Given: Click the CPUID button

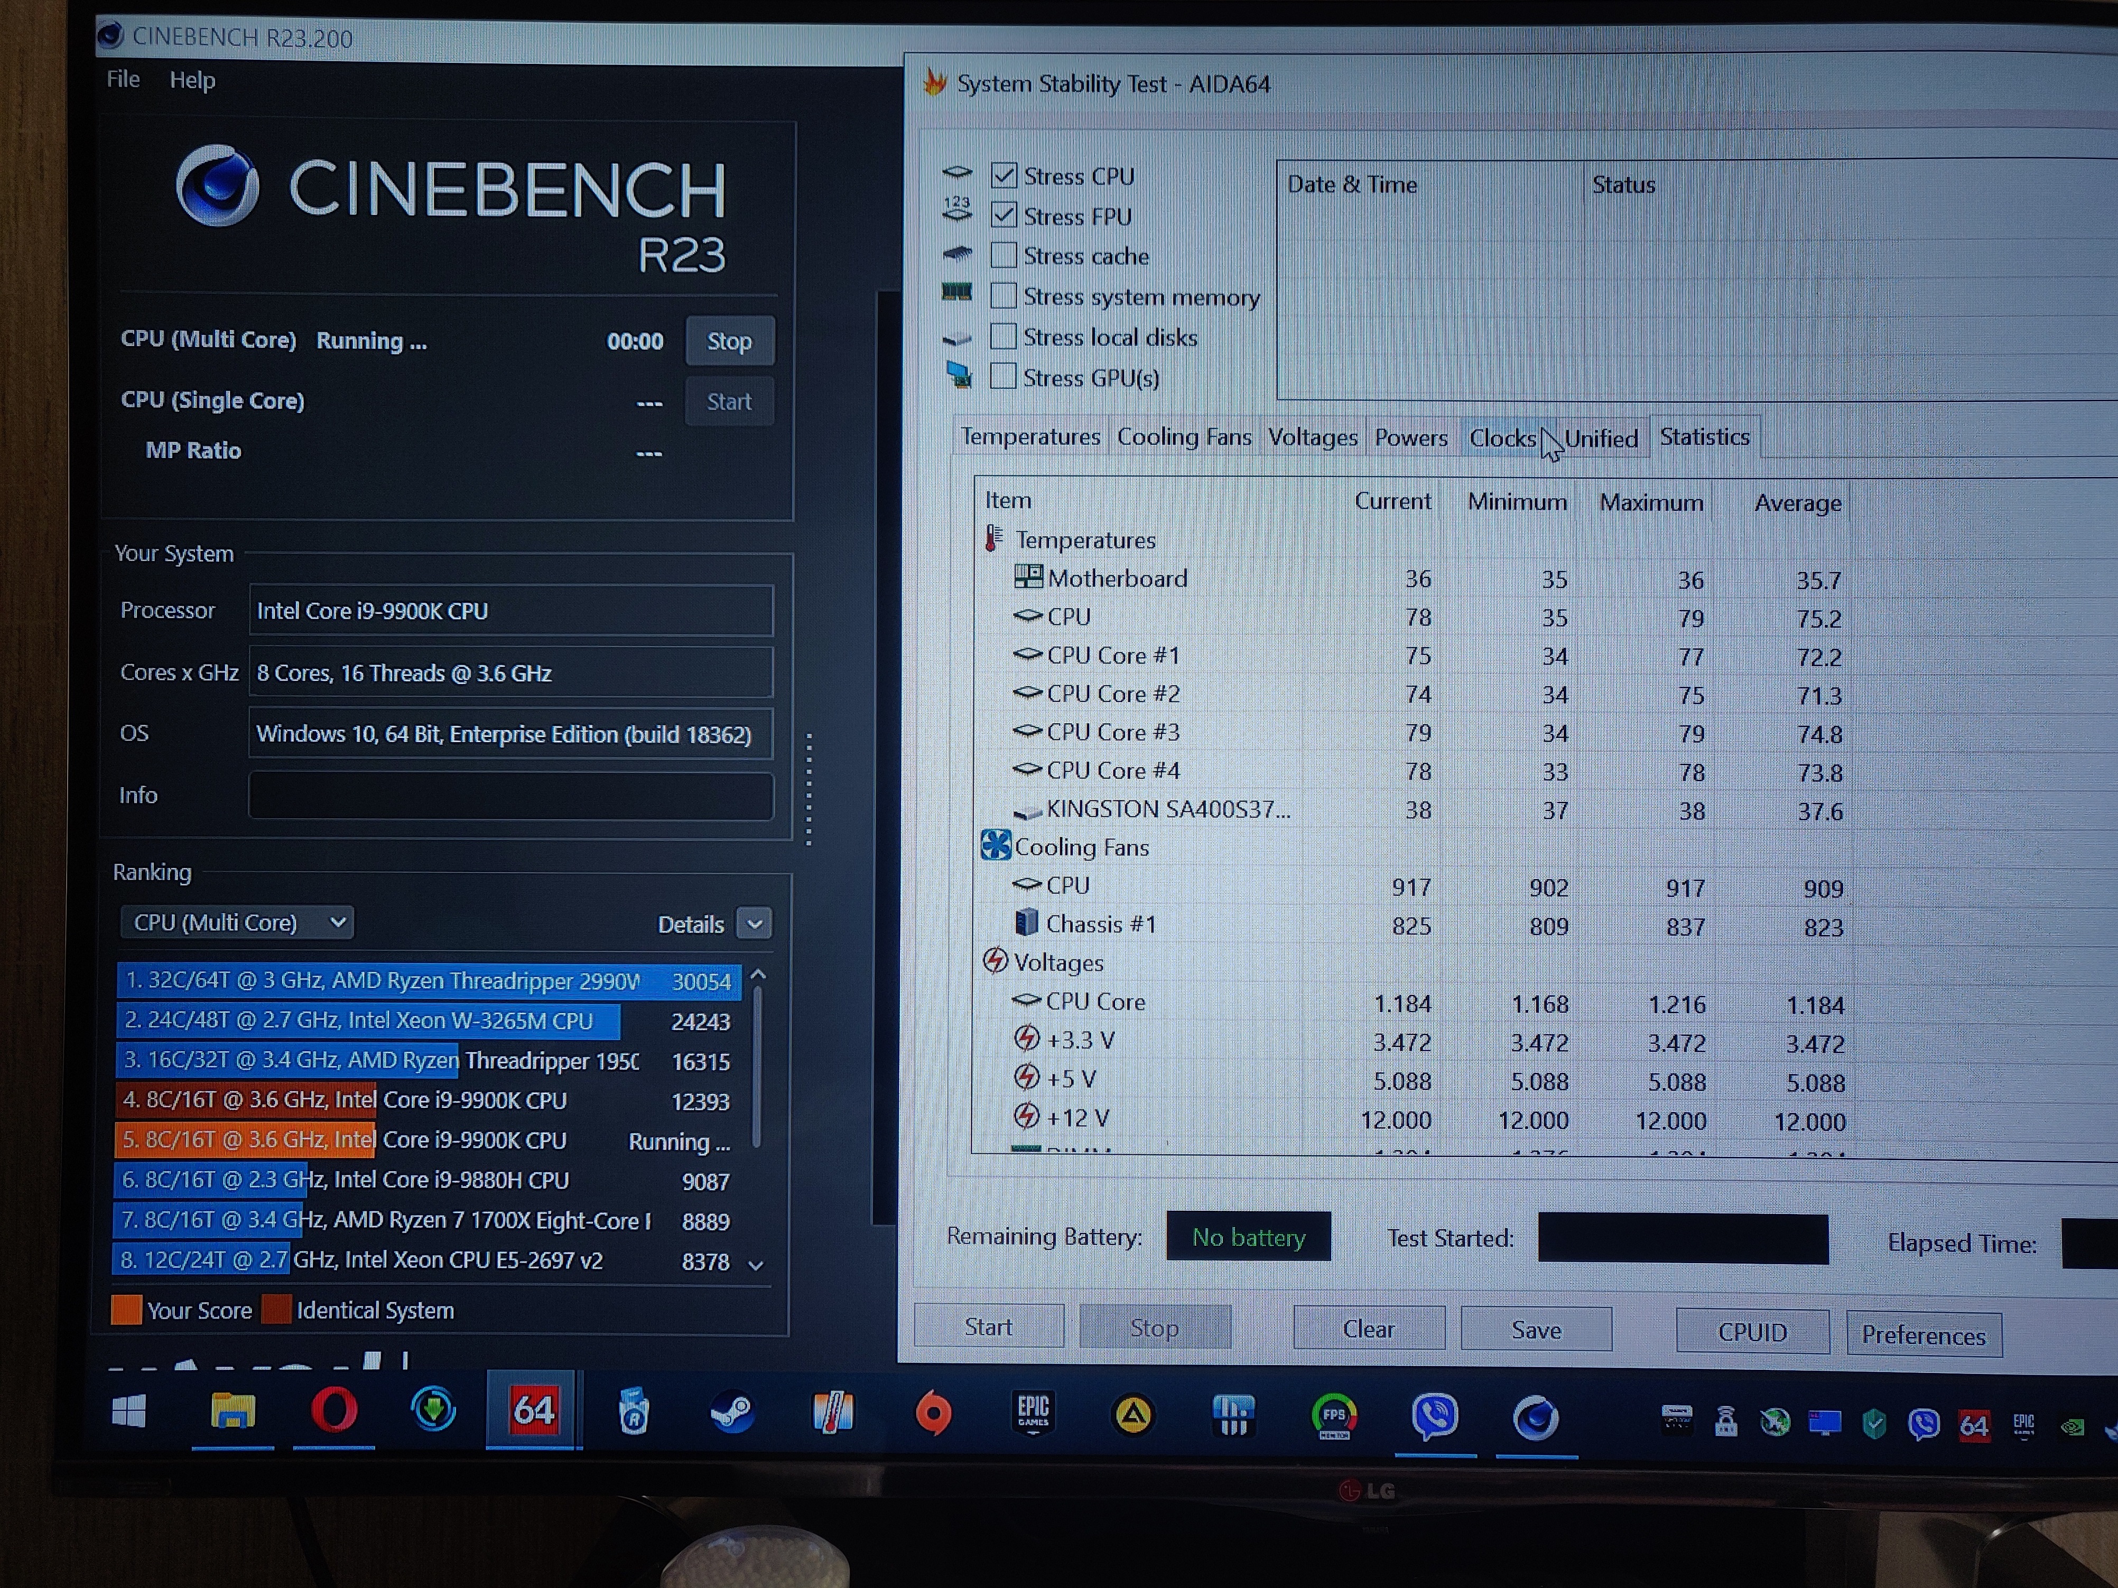Looking at the screenshot, I should (1751, 1331).
